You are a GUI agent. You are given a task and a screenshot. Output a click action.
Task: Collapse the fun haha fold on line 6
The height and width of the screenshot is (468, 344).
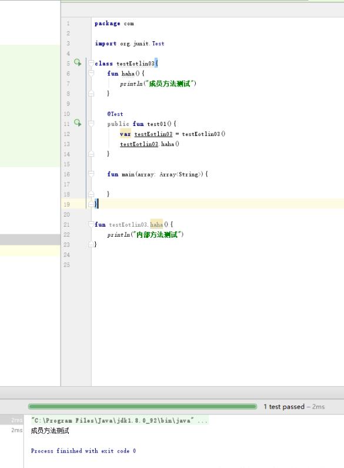[x=91, y=73]
